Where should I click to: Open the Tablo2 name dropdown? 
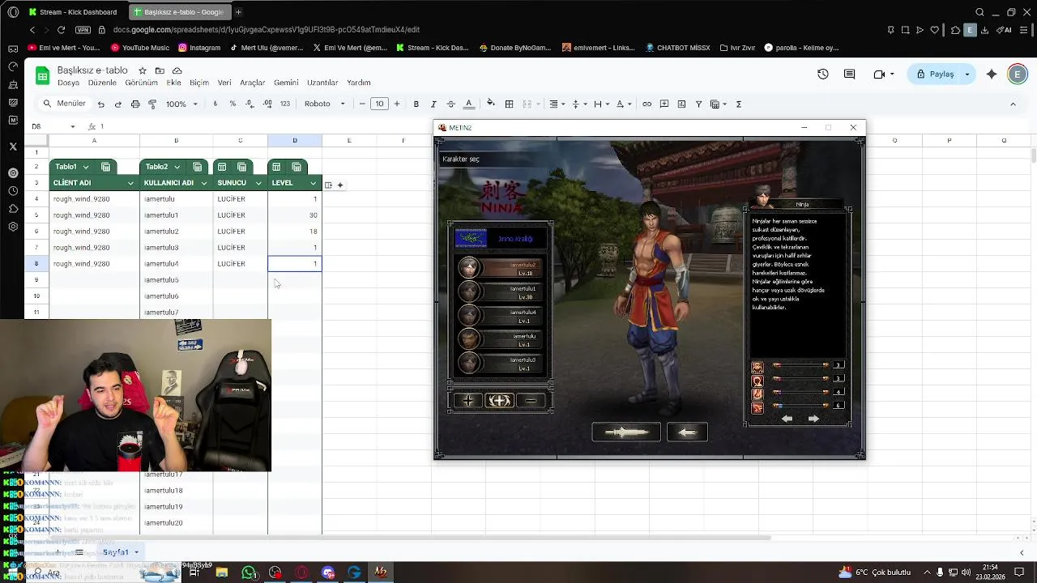click(175, 167)
